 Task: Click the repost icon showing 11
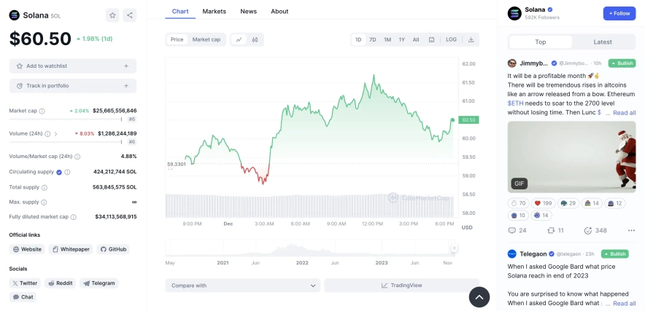click(x=555, y=230)
